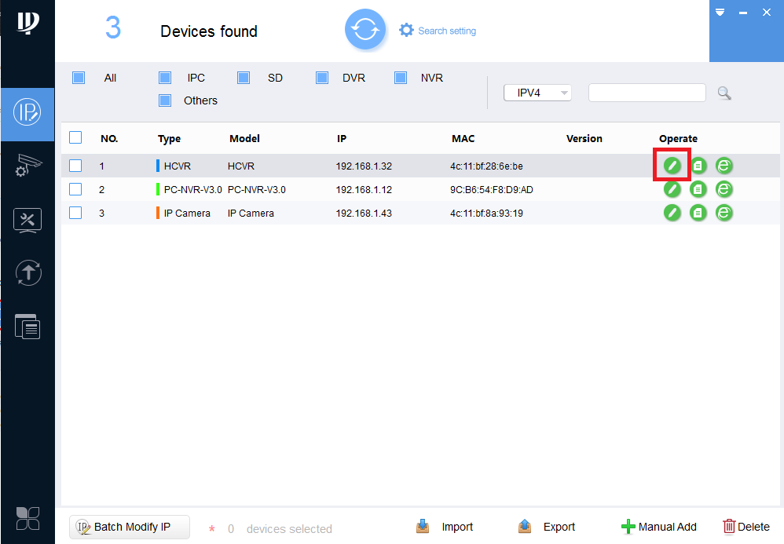This screenshot has height=544, width=784.
Task: Open the camera device config sidebar icon
Action: pyautogui.click(x=28, y=166)
